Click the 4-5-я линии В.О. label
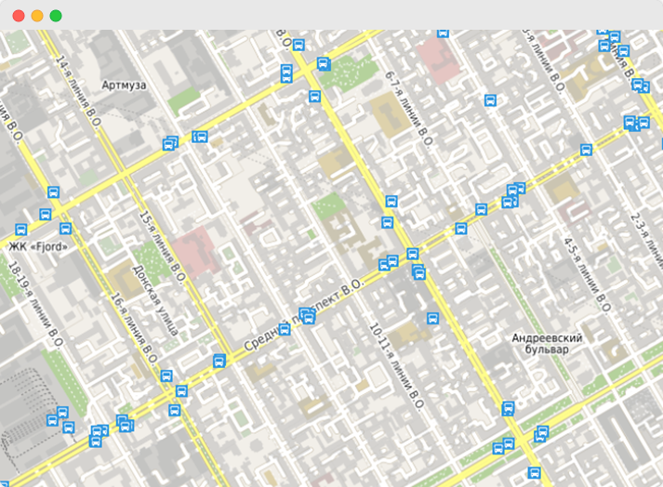The width and height of the screenshot is (663, 487). click(x=588, y=275)
